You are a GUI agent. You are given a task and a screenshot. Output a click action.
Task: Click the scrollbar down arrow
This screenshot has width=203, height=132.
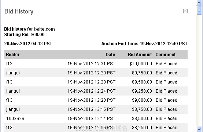[199, 129]
